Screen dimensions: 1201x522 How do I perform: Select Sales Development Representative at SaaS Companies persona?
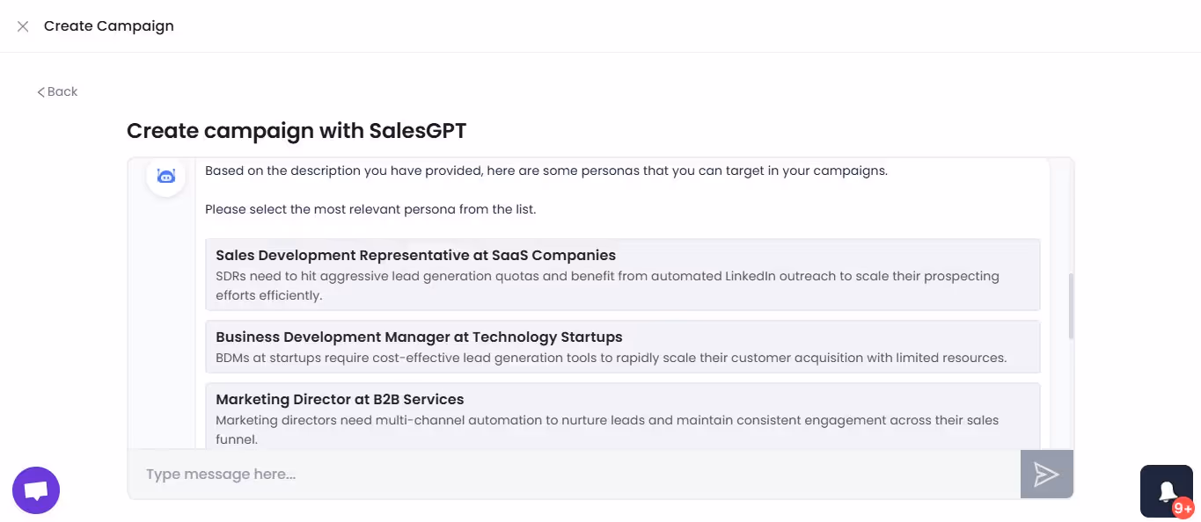(x=623, y=274)
